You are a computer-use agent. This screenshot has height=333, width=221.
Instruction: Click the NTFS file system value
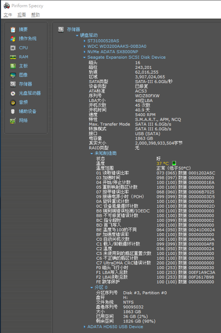coord(128,302)
